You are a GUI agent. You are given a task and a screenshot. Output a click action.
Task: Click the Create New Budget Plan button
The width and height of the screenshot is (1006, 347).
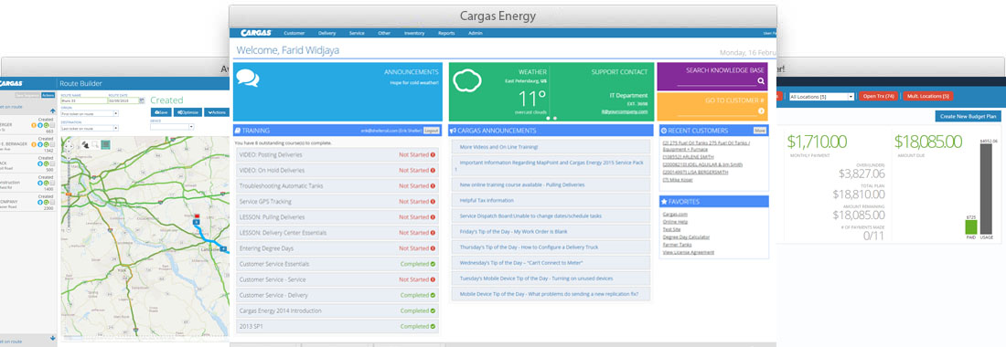969,117
